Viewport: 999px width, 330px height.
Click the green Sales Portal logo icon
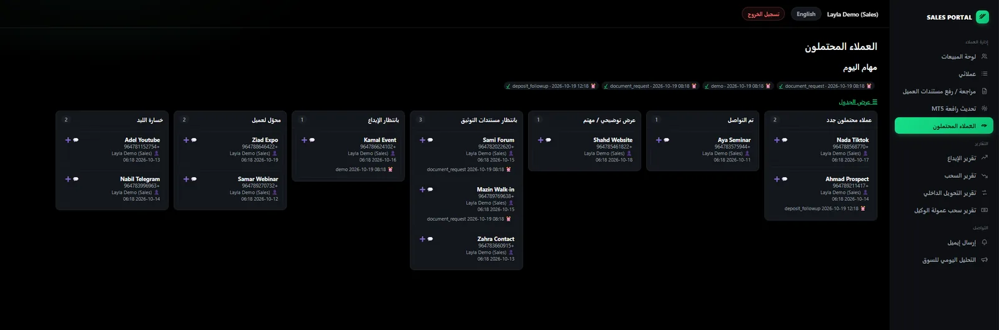[x=982, y=17]
